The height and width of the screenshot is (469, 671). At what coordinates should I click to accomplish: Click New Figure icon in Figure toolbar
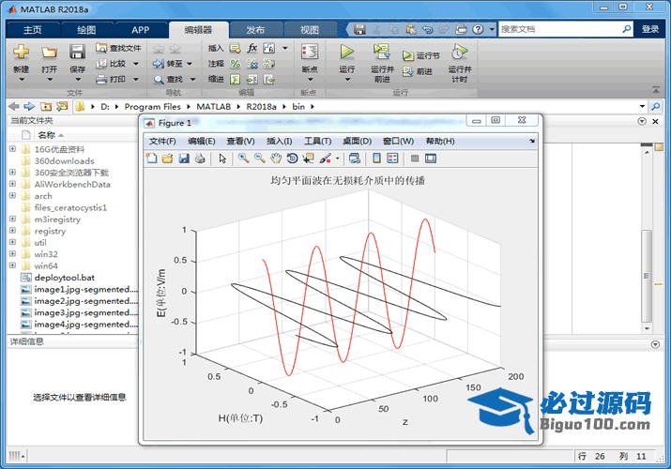151,159
